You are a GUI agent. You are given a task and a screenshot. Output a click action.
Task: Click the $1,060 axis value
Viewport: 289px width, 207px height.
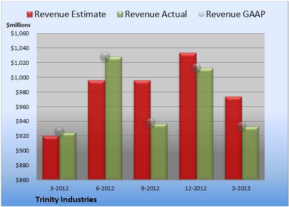point(20,33)
